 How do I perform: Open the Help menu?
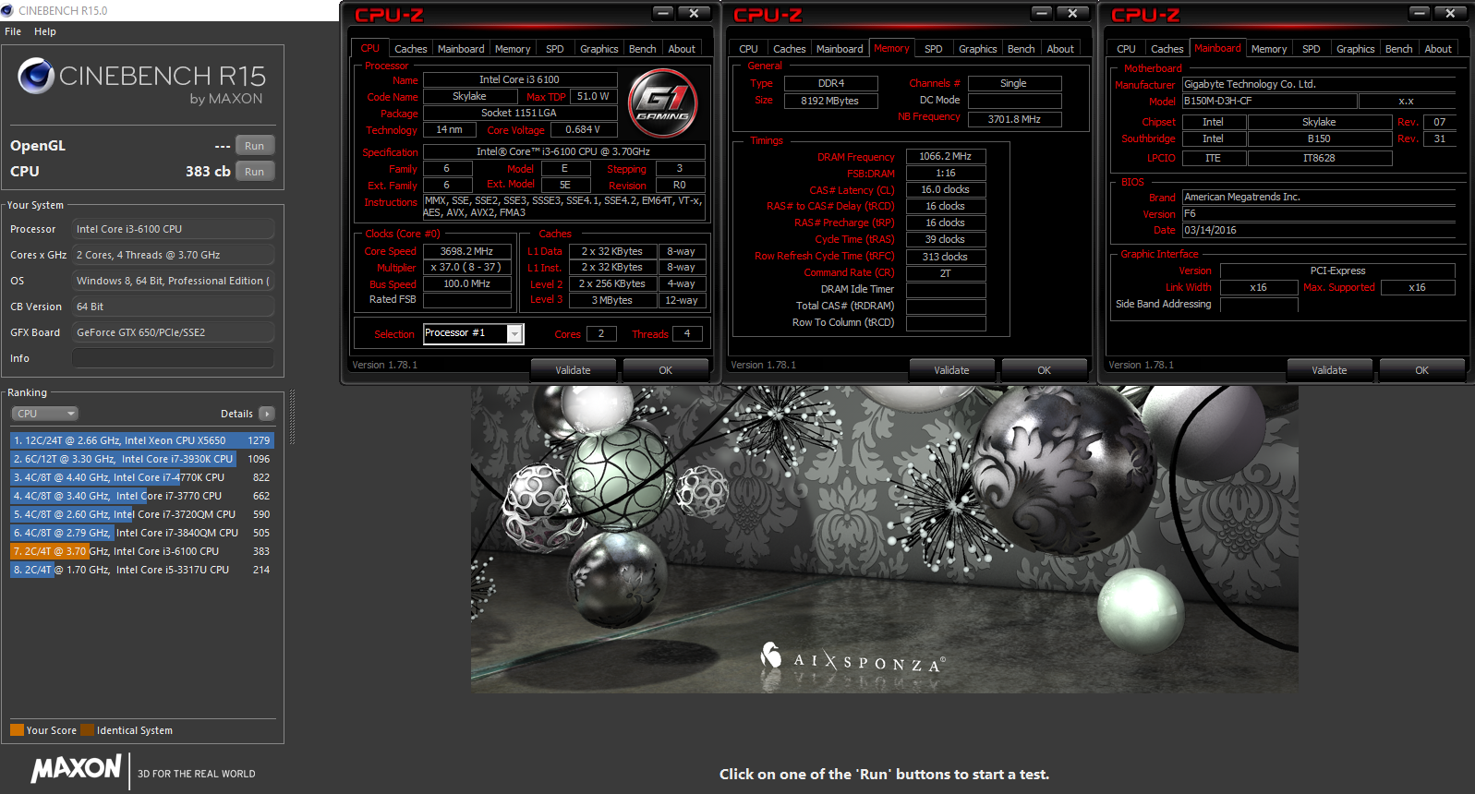45,31
